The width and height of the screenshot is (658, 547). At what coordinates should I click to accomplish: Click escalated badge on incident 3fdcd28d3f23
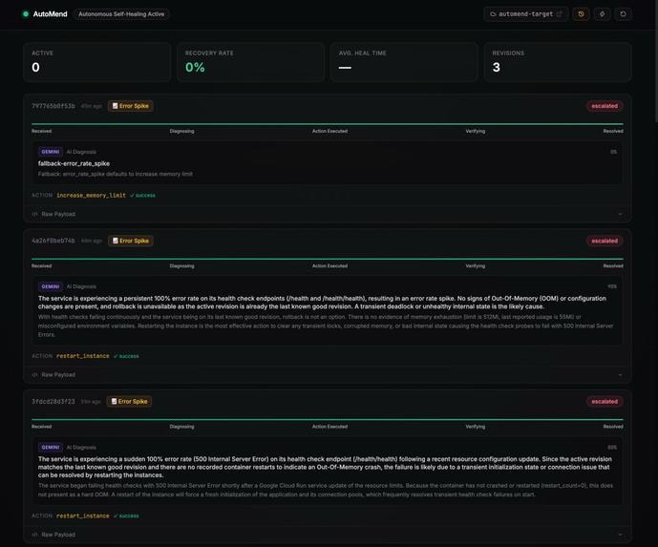[605, 402]
